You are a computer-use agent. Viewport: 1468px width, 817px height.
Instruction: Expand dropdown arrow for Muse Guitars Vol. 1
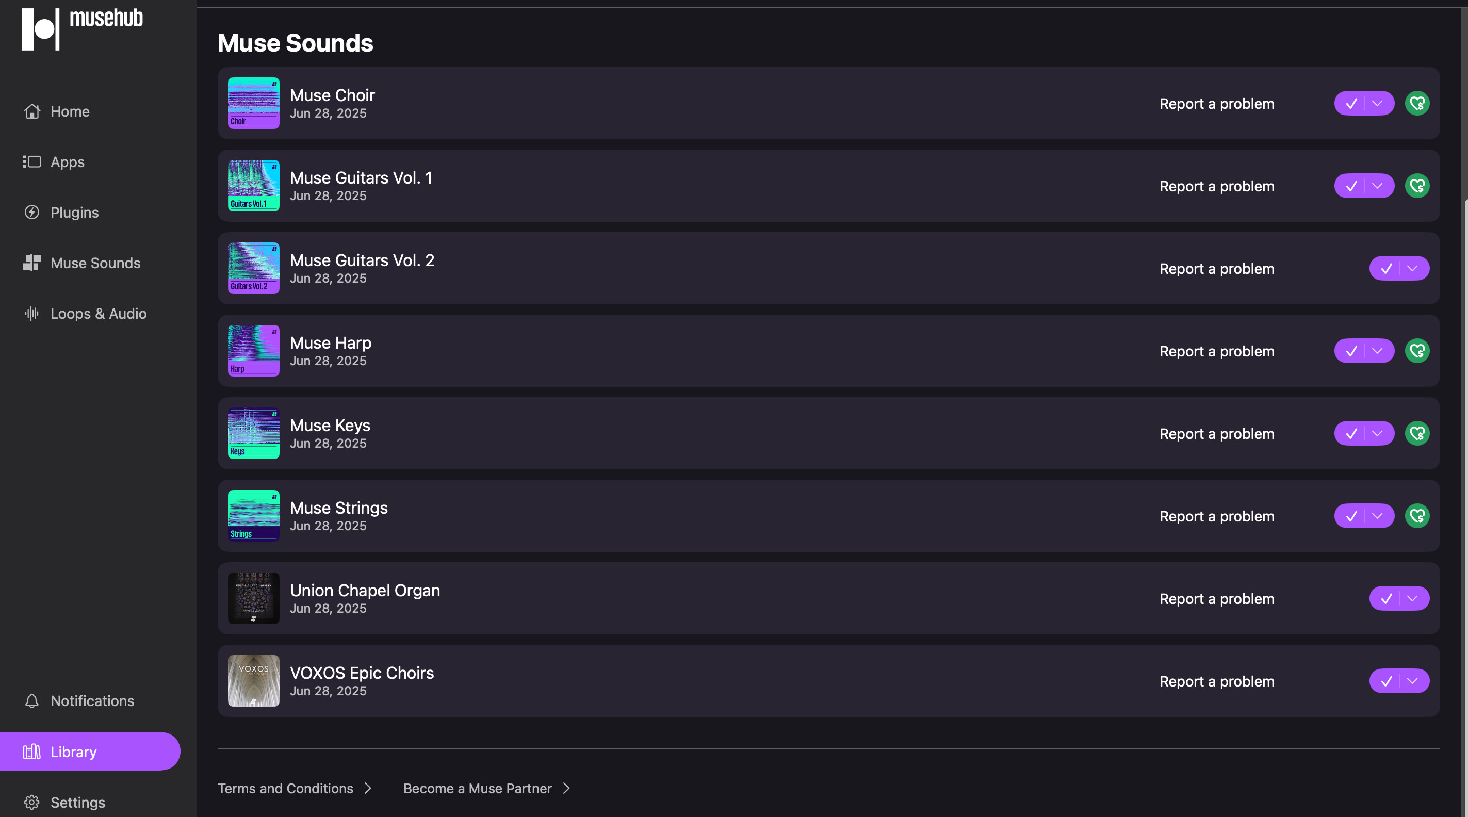1378,186
